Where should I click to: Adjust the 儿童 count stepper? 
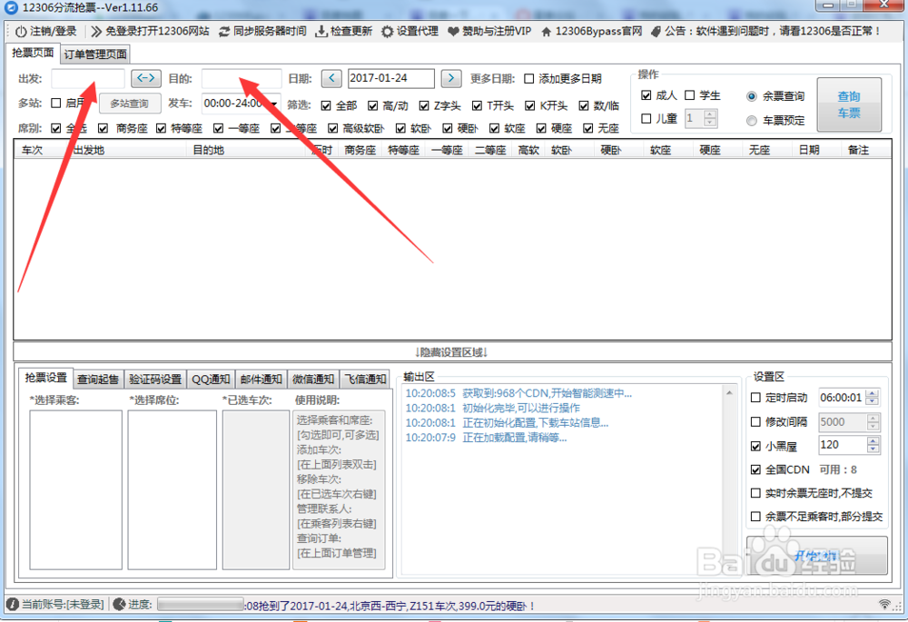(711, 118)
